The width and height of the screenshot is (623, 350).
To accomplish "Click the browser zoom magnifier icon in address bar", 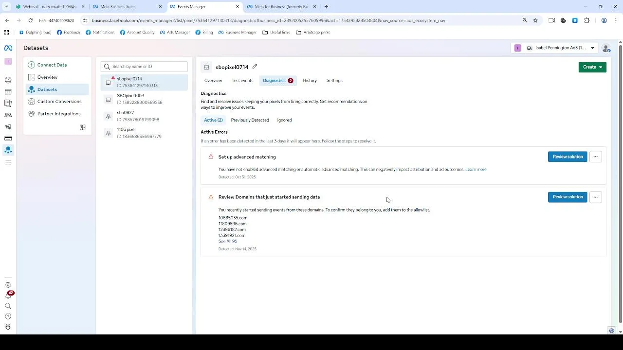I will [x=525, y=20].
